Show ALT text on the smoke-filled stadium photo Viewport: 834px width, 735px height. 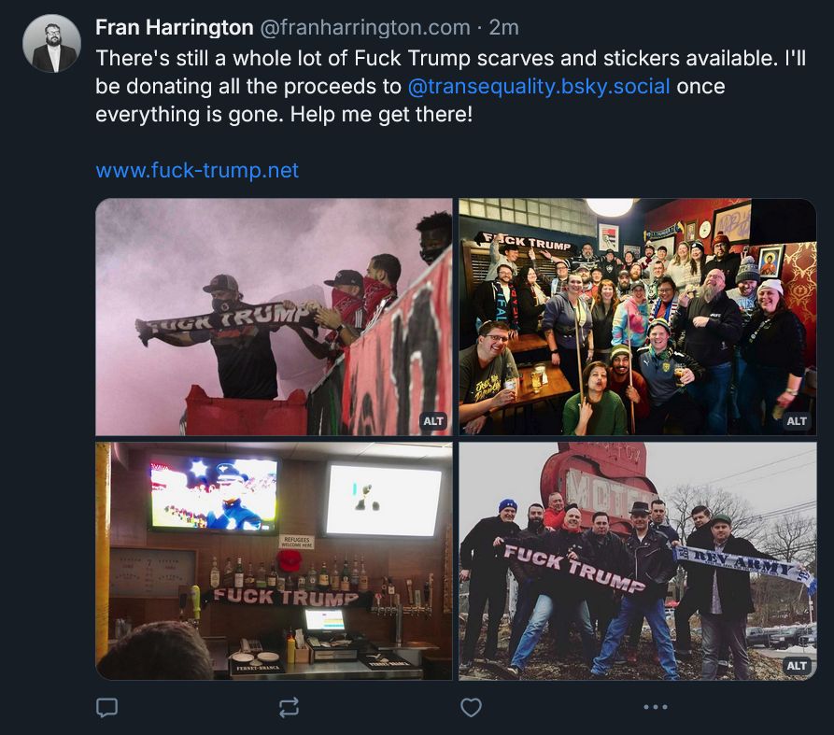(x=433, y=421)
